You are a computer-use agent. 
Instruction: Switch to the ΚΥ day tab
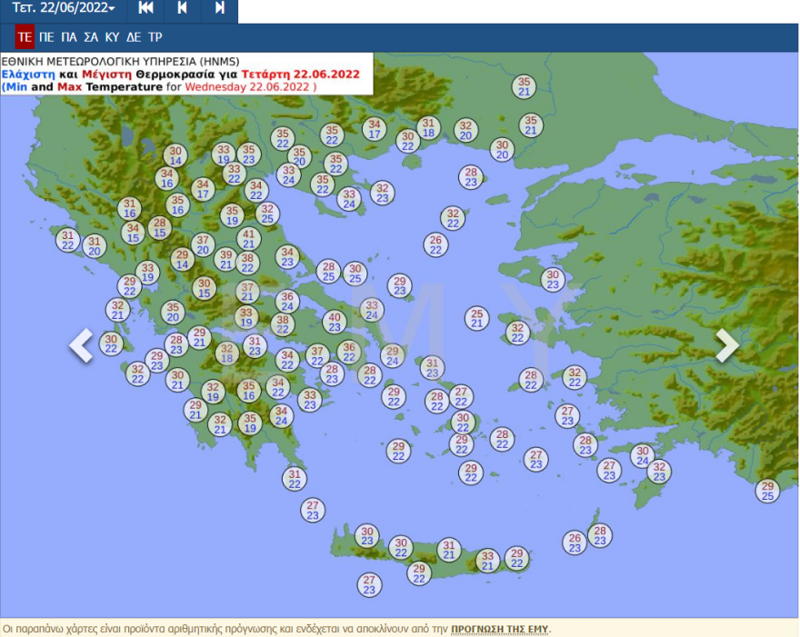pyautogui.click(x=113, y=37)
